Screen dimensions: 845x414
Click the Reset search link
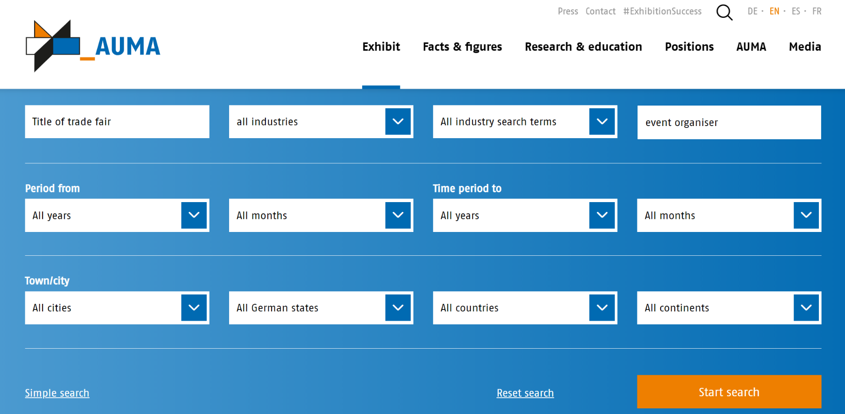pos(525,393)
